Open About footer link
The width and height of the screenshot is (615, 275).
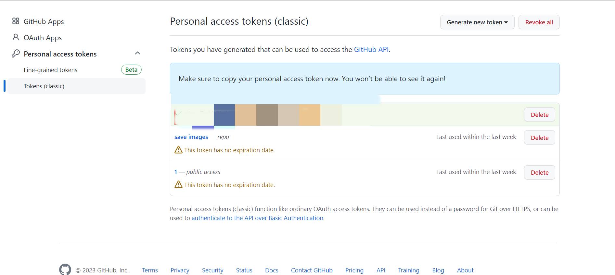(465, 270)
